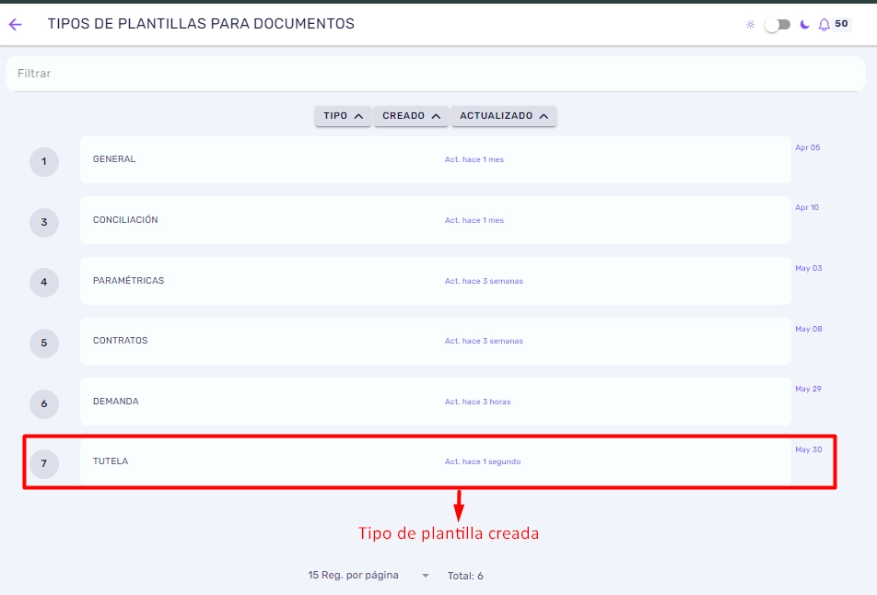
Task: Open the 15 Reg. por página dropdown
Action: tap(368, 576)
